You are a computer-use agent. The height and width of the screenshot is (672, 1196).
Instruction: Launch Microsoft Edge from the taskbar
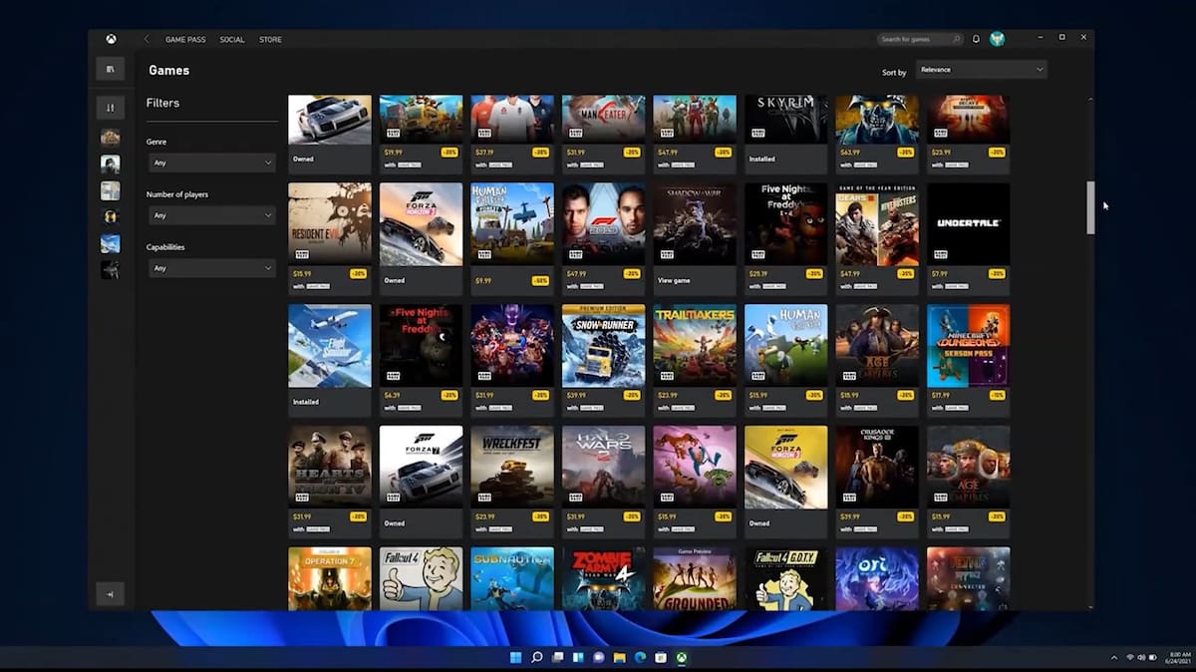[639, 658]
